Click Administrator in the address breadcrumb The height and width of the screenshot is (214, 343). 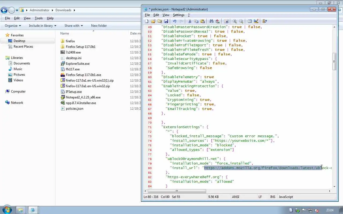[x=40, y=10]
